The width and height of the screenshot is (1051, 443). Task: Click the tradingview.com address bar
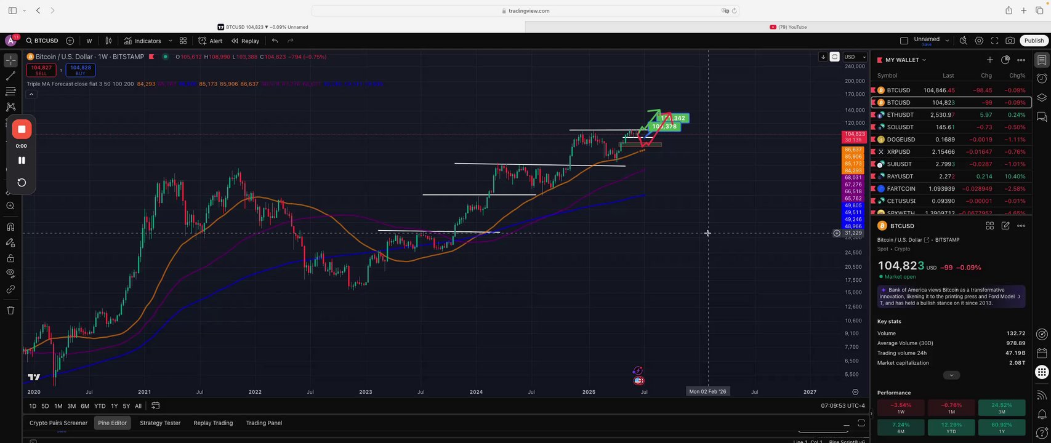(525, 10)
